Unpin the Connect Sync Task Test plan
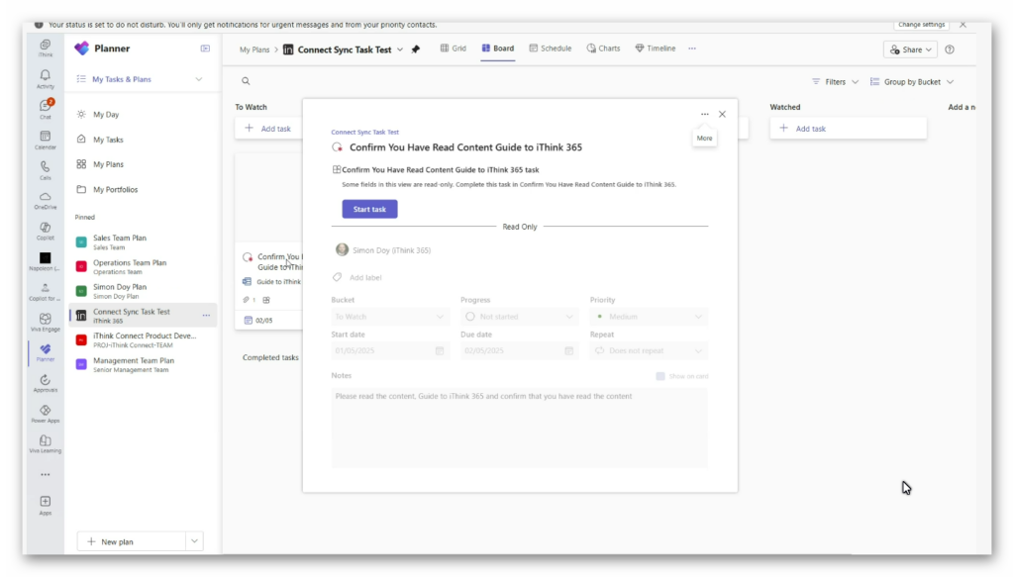 tap(416, 49)
